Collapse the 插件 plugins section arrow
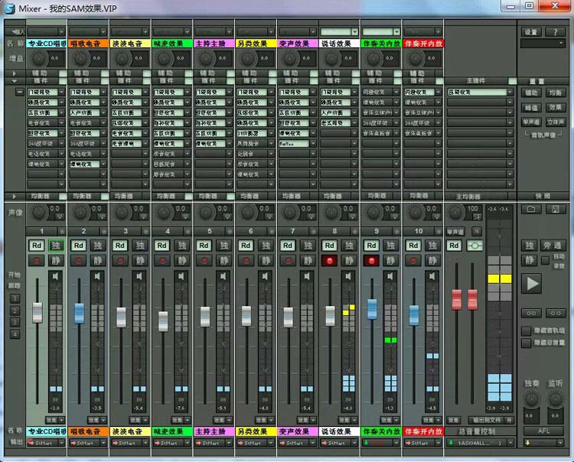The height and width of the screenshot is (462, 574). (15, 81)
